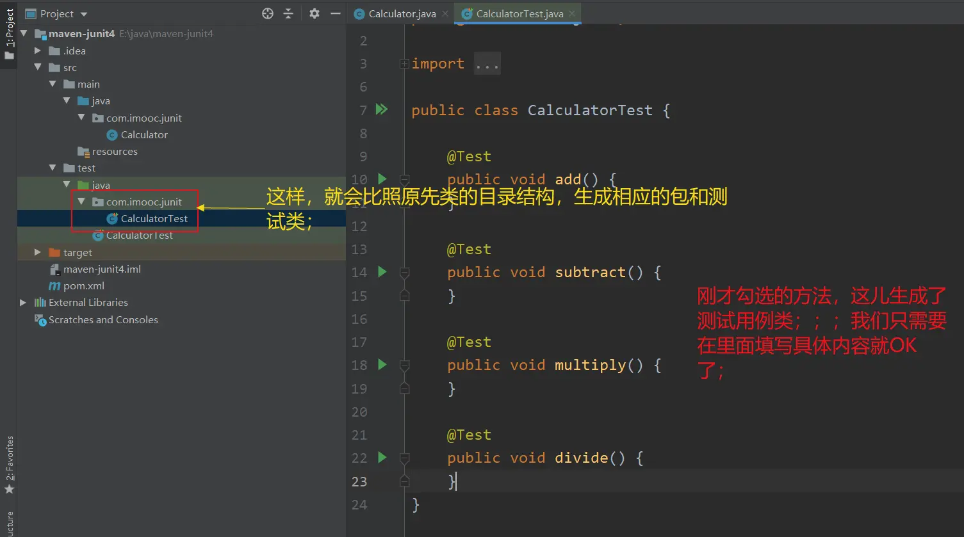Select the java folder under main
The width and height of the screenshot is (964, 537).
tap(101, 100)
